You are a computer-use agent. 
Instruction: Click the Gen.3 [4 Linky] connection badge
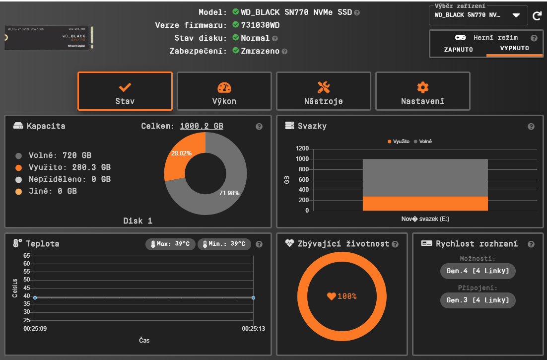tap(478, 300)
